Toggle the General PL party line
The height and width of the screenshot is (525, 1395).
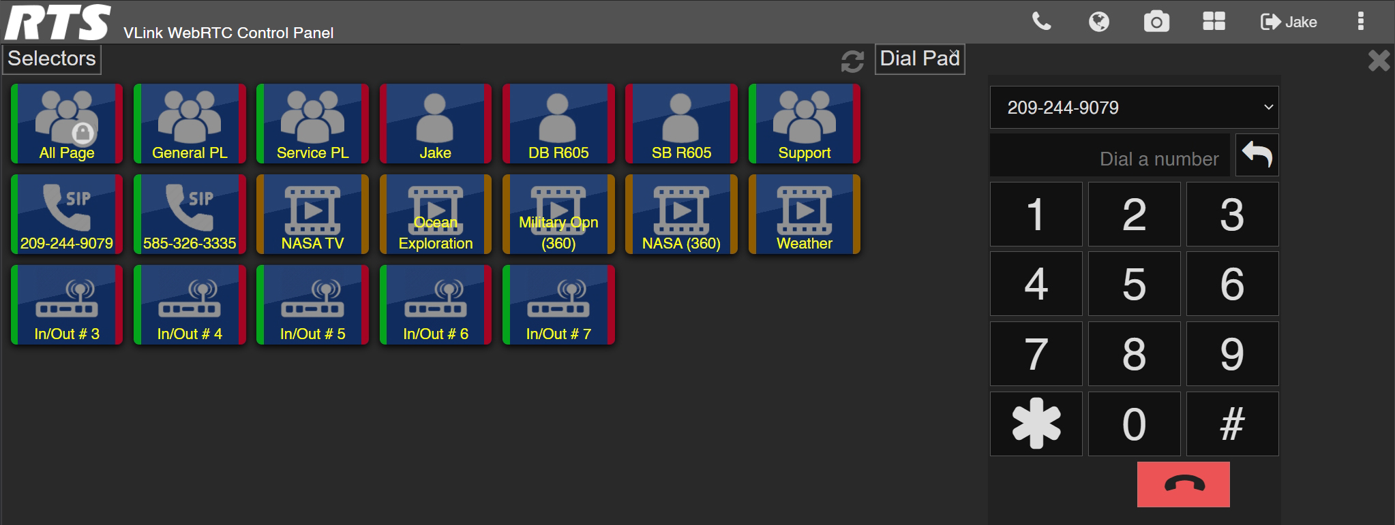pyautogui.click(x=190, y=124)
